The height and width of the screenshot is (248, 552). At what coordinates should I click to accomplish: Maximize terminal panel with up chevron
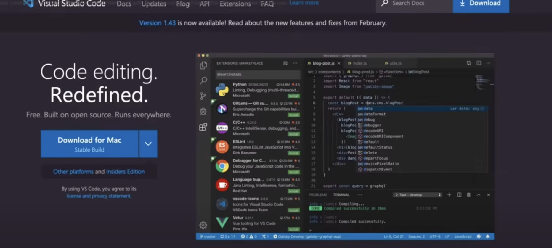point(479,195)
